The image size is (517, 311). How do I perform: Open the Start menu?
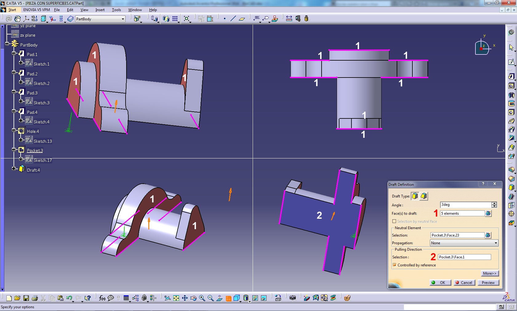pyautogui.click(x=12, y=10)
